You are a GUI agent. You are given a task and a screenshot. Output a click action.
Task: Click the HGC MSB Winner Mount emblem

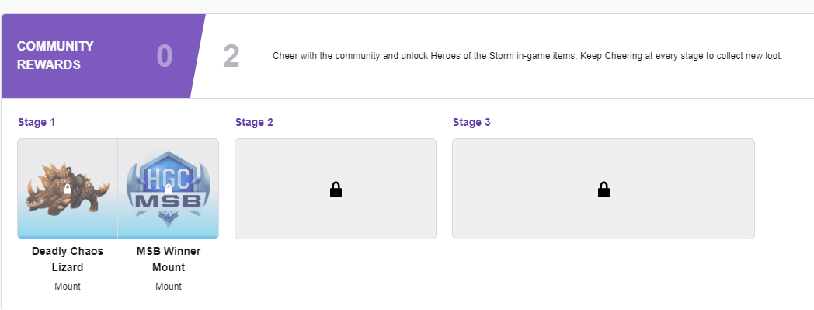[x=169, y=189]
